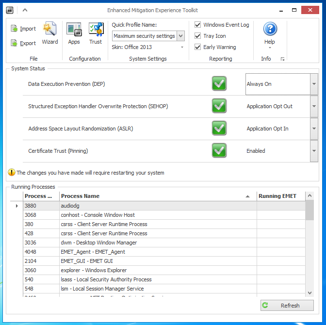
Task: Click the Data Execution Prevention (DEP) label
Action: (66, 84)
